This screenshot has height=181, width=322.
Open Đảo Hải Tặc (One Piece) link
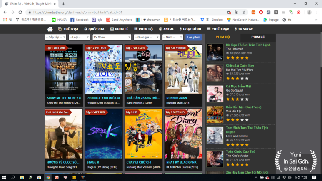point(244,107)
